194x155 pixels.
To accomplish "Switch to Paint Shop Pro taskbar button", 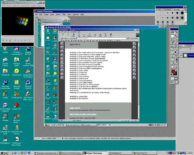I will (x=144, y=153).
